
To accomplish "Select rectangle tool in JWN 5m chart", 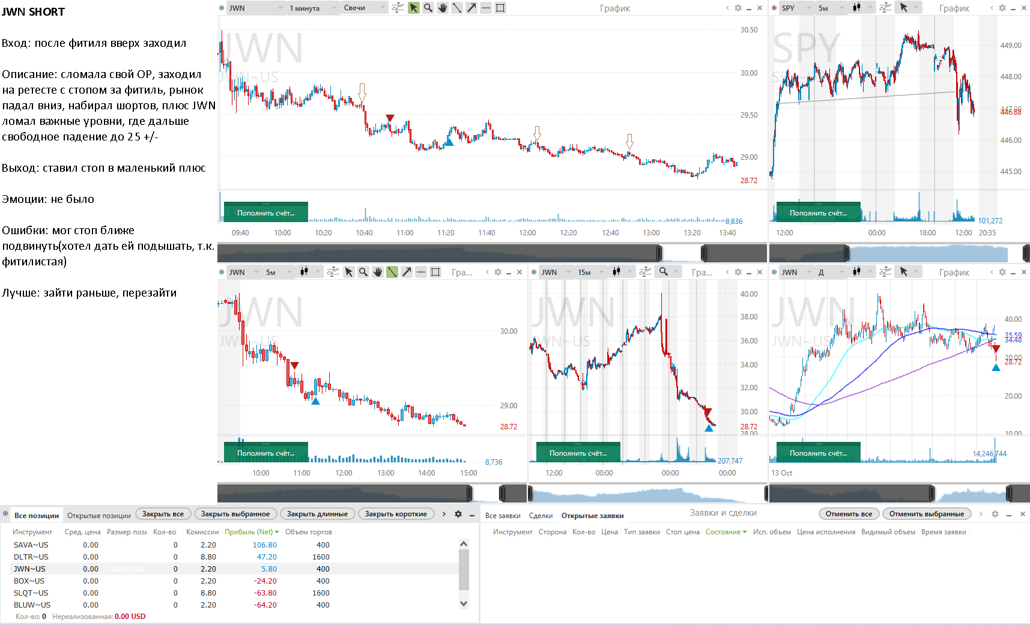I will [x=435, y=272].
